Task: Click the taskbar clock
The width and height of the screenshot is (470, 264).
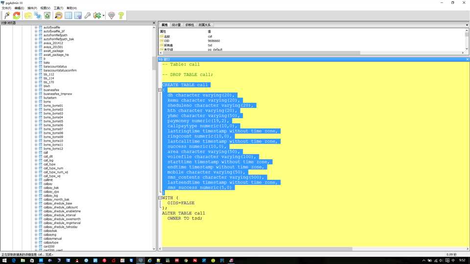Action: coord(462,261)
